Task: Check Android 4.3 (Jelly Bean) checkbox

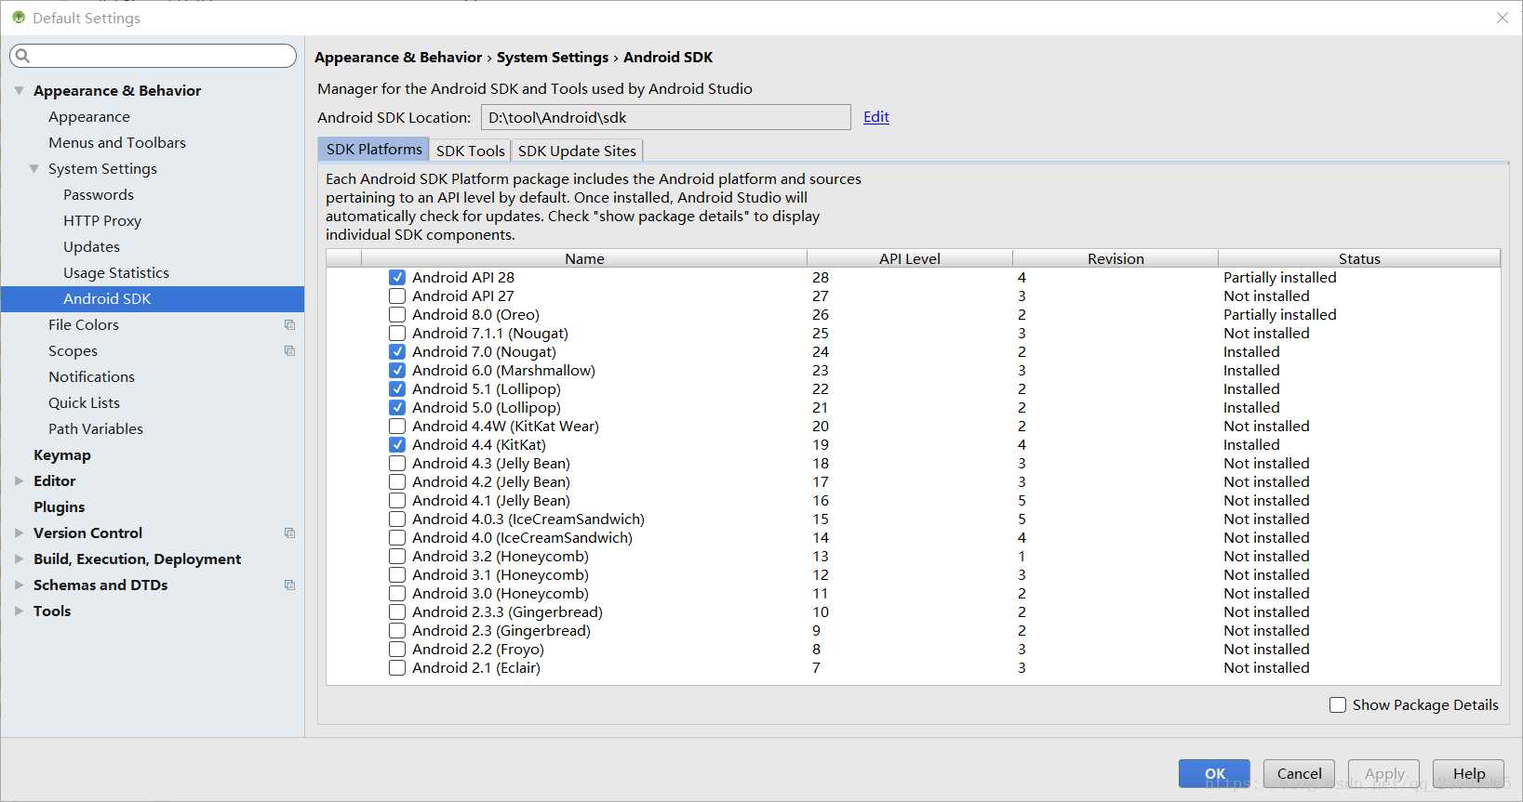Action: 397,463
